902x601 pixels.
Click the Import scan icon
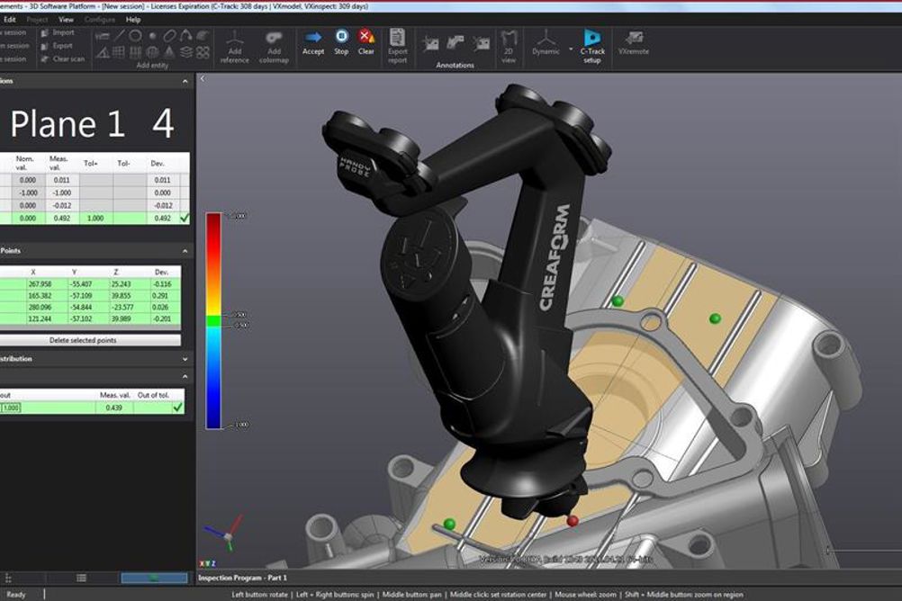click(x=45, y=32)
